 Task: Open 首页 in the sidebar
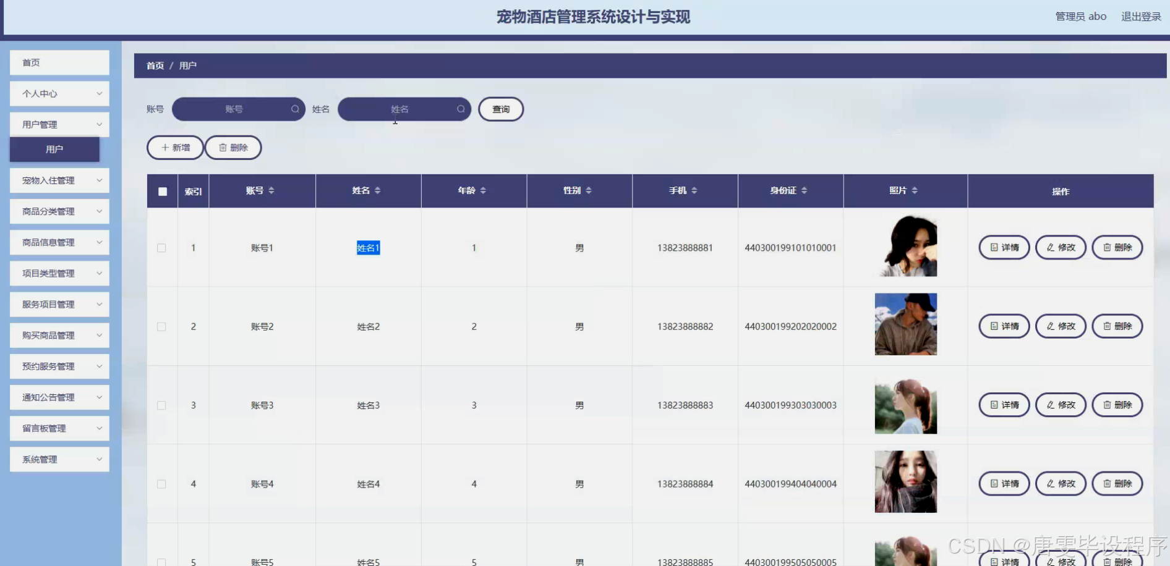(59, 62)
